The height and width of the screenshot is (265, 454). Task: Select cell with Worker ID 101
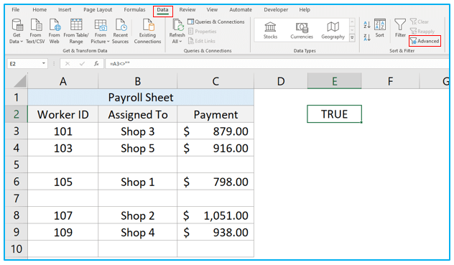(62, 131)
